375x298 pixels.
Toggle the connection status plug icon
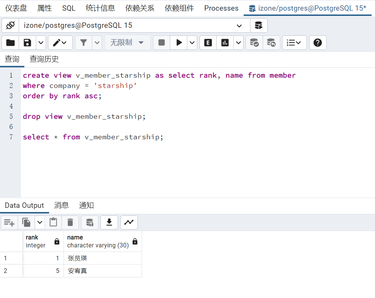coord(10,25)
